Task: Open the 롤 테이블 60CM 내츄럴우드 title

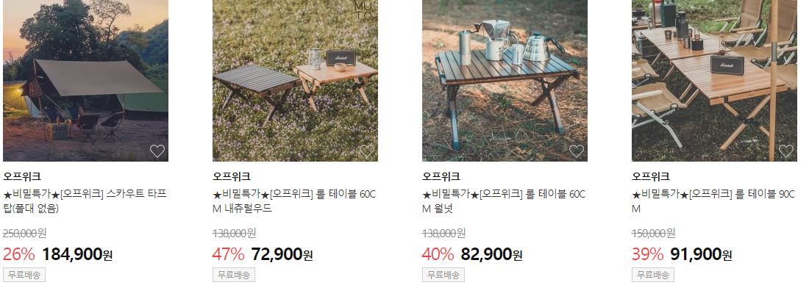Action: (295, 201)
